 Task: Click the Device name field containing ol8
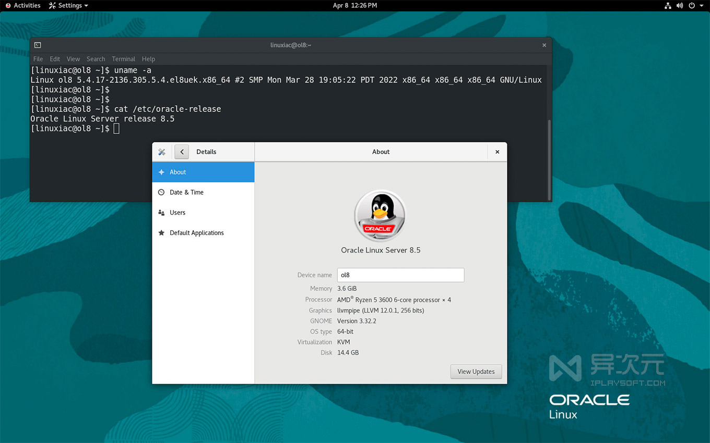pyautogui.click(x=400, y=275)
